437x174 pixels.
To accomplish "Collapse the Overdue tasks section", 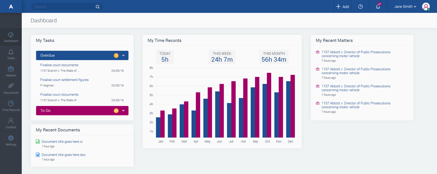I will pos(123,55).
